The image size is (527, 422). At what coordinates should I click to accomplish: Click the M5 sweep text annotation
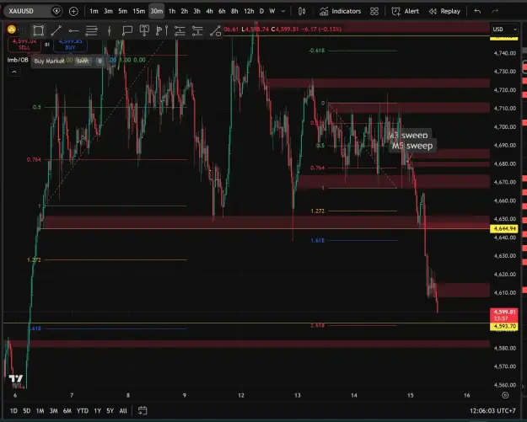(x=412, y=146)
